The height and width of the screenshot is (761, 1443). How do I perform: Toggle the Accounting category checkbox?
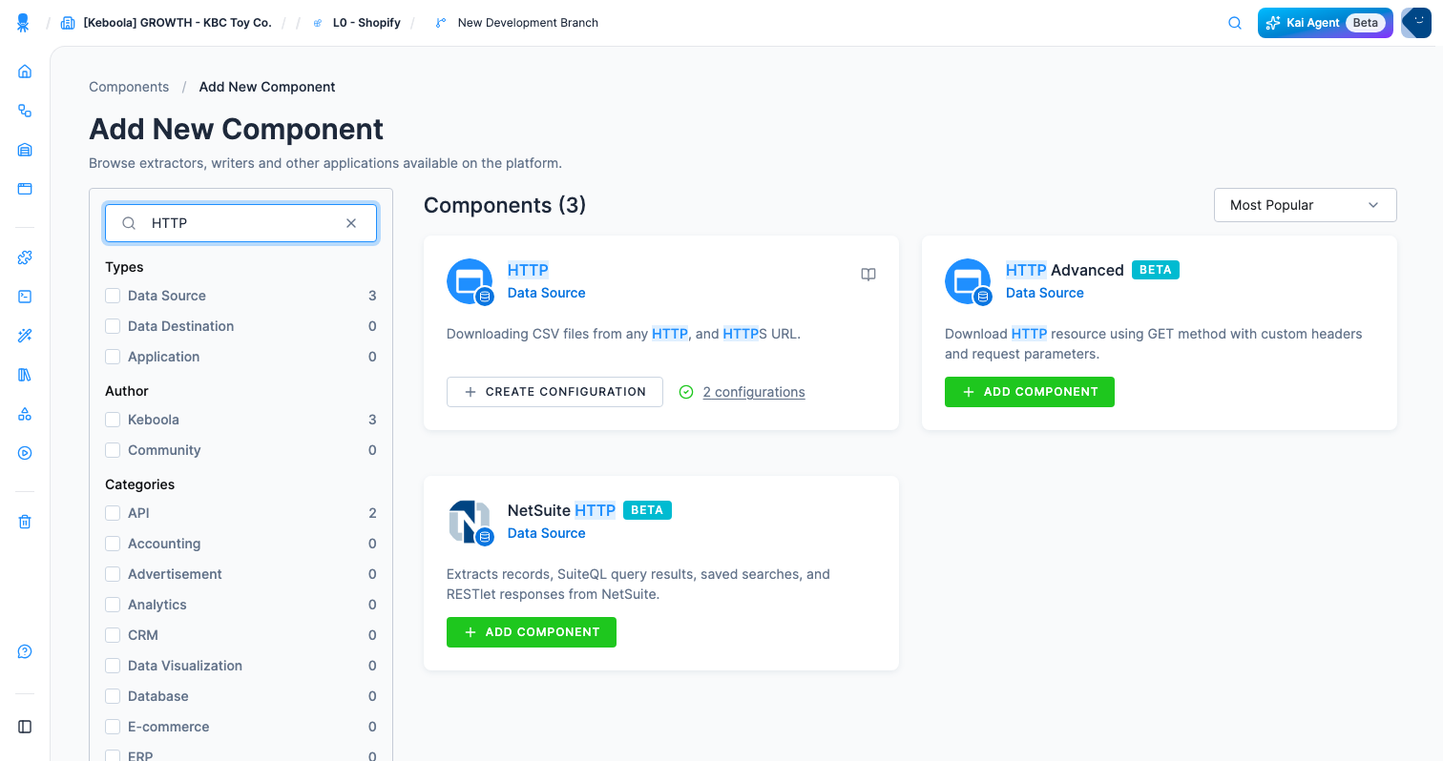113,544
